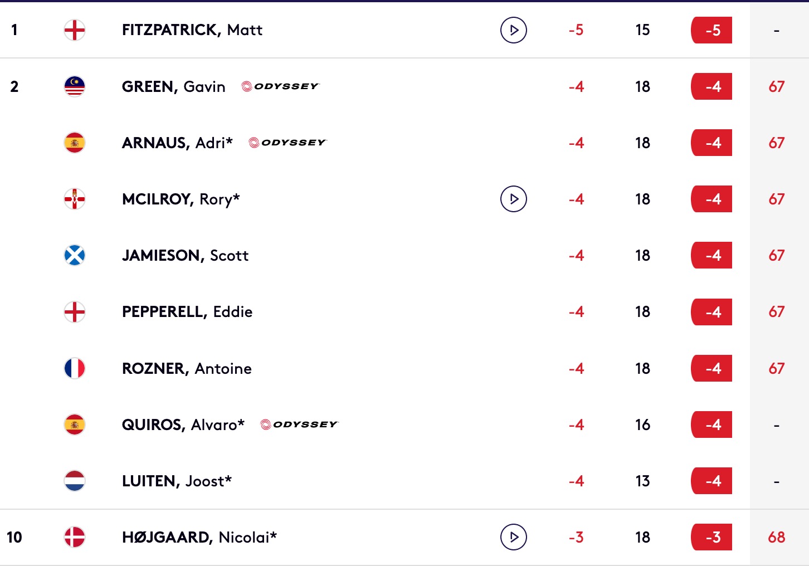Click the red -5 score badge for Fitzpatrick
Image resolution: width=809 pixels, height=566 pixels.
coord(711,30)
